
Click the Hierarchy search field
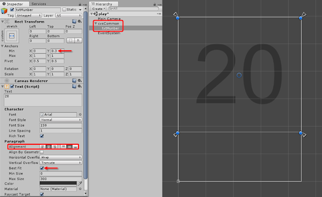133,9
